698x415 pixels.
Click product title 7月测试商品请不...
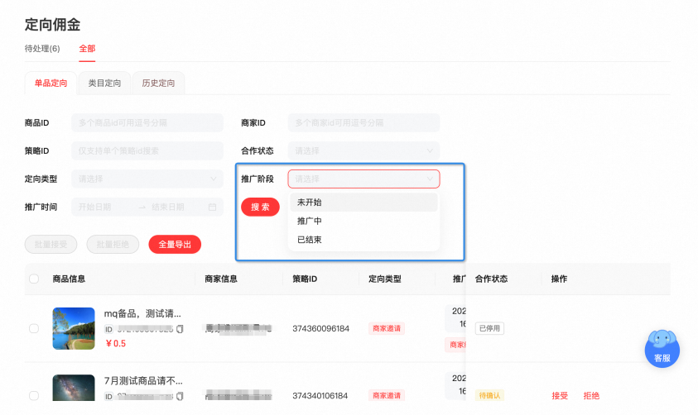point(143,381)
